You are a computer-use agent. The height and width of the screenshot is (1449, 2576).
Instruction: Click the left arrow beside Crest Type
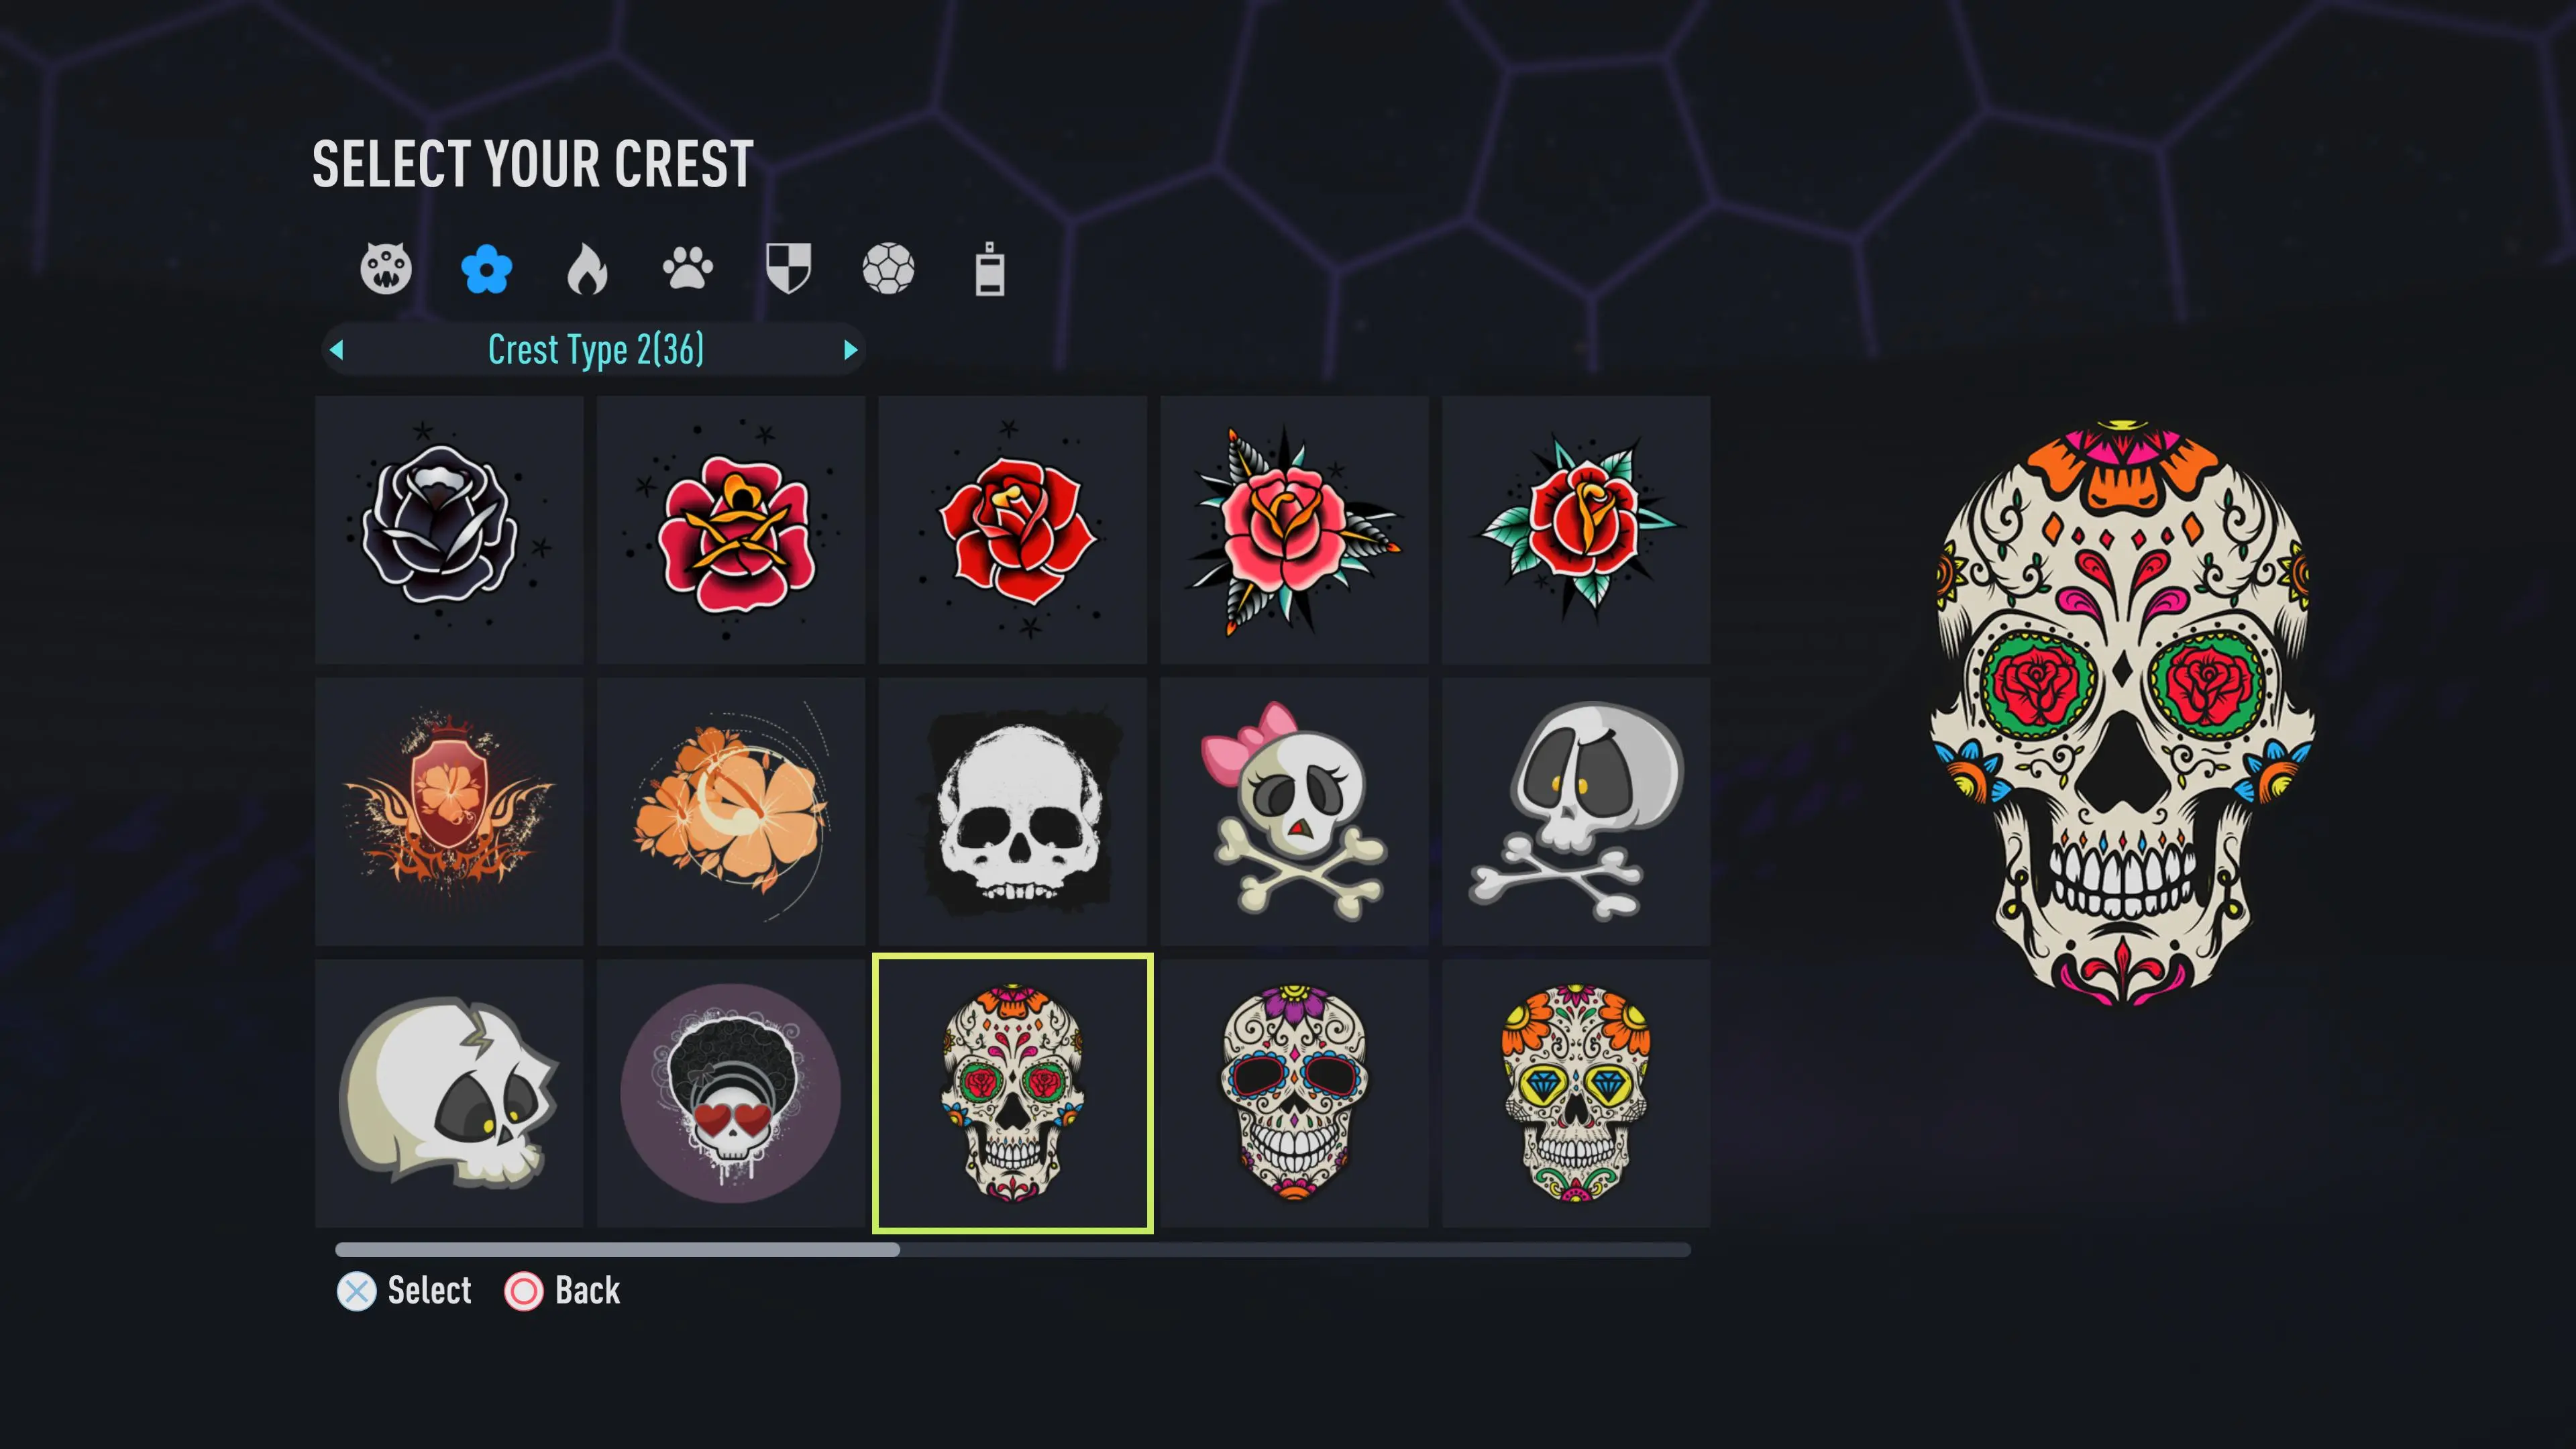[x=337, y=350]
